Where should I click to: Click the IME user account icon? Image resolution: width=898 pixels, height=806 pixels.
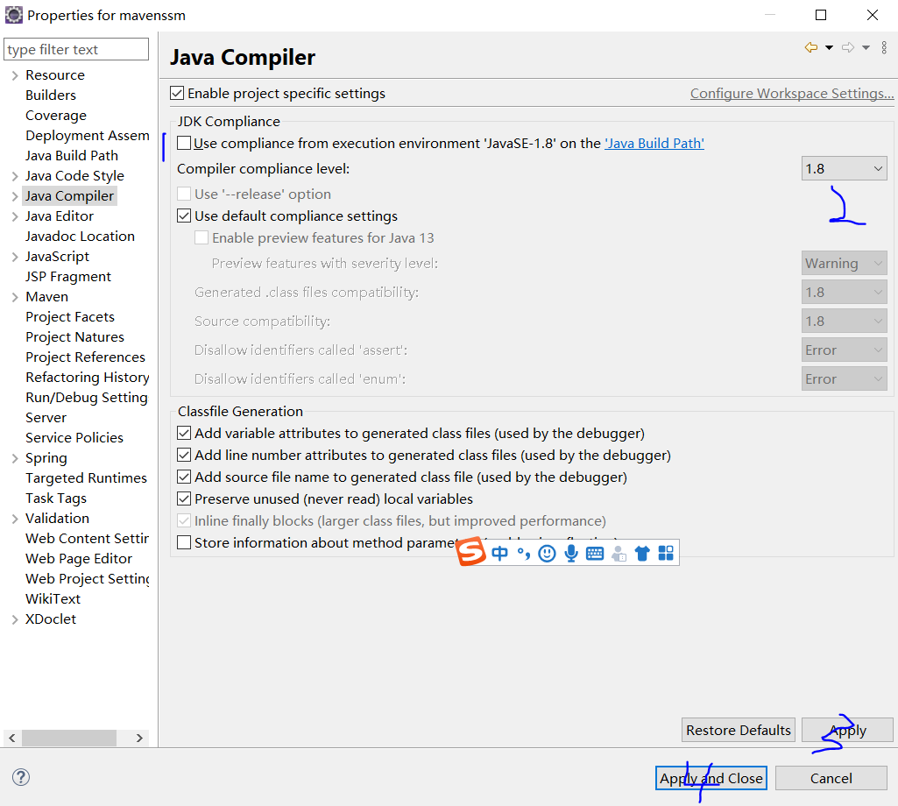coord(619,554)
